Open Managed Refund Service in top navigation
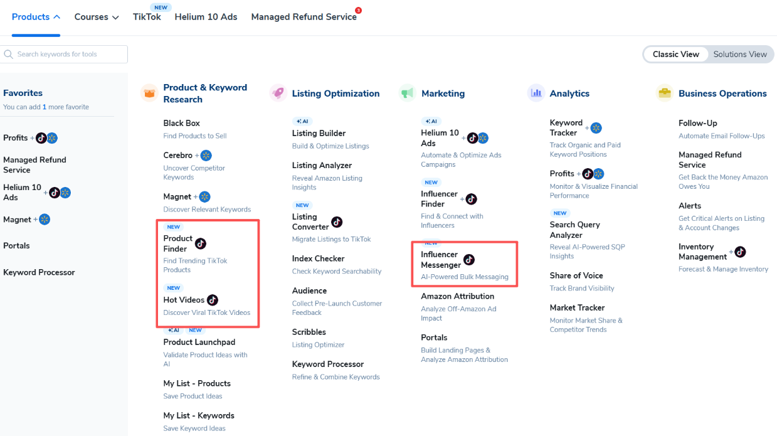This screenshot has width=777, height=436. tap(304, 17)
